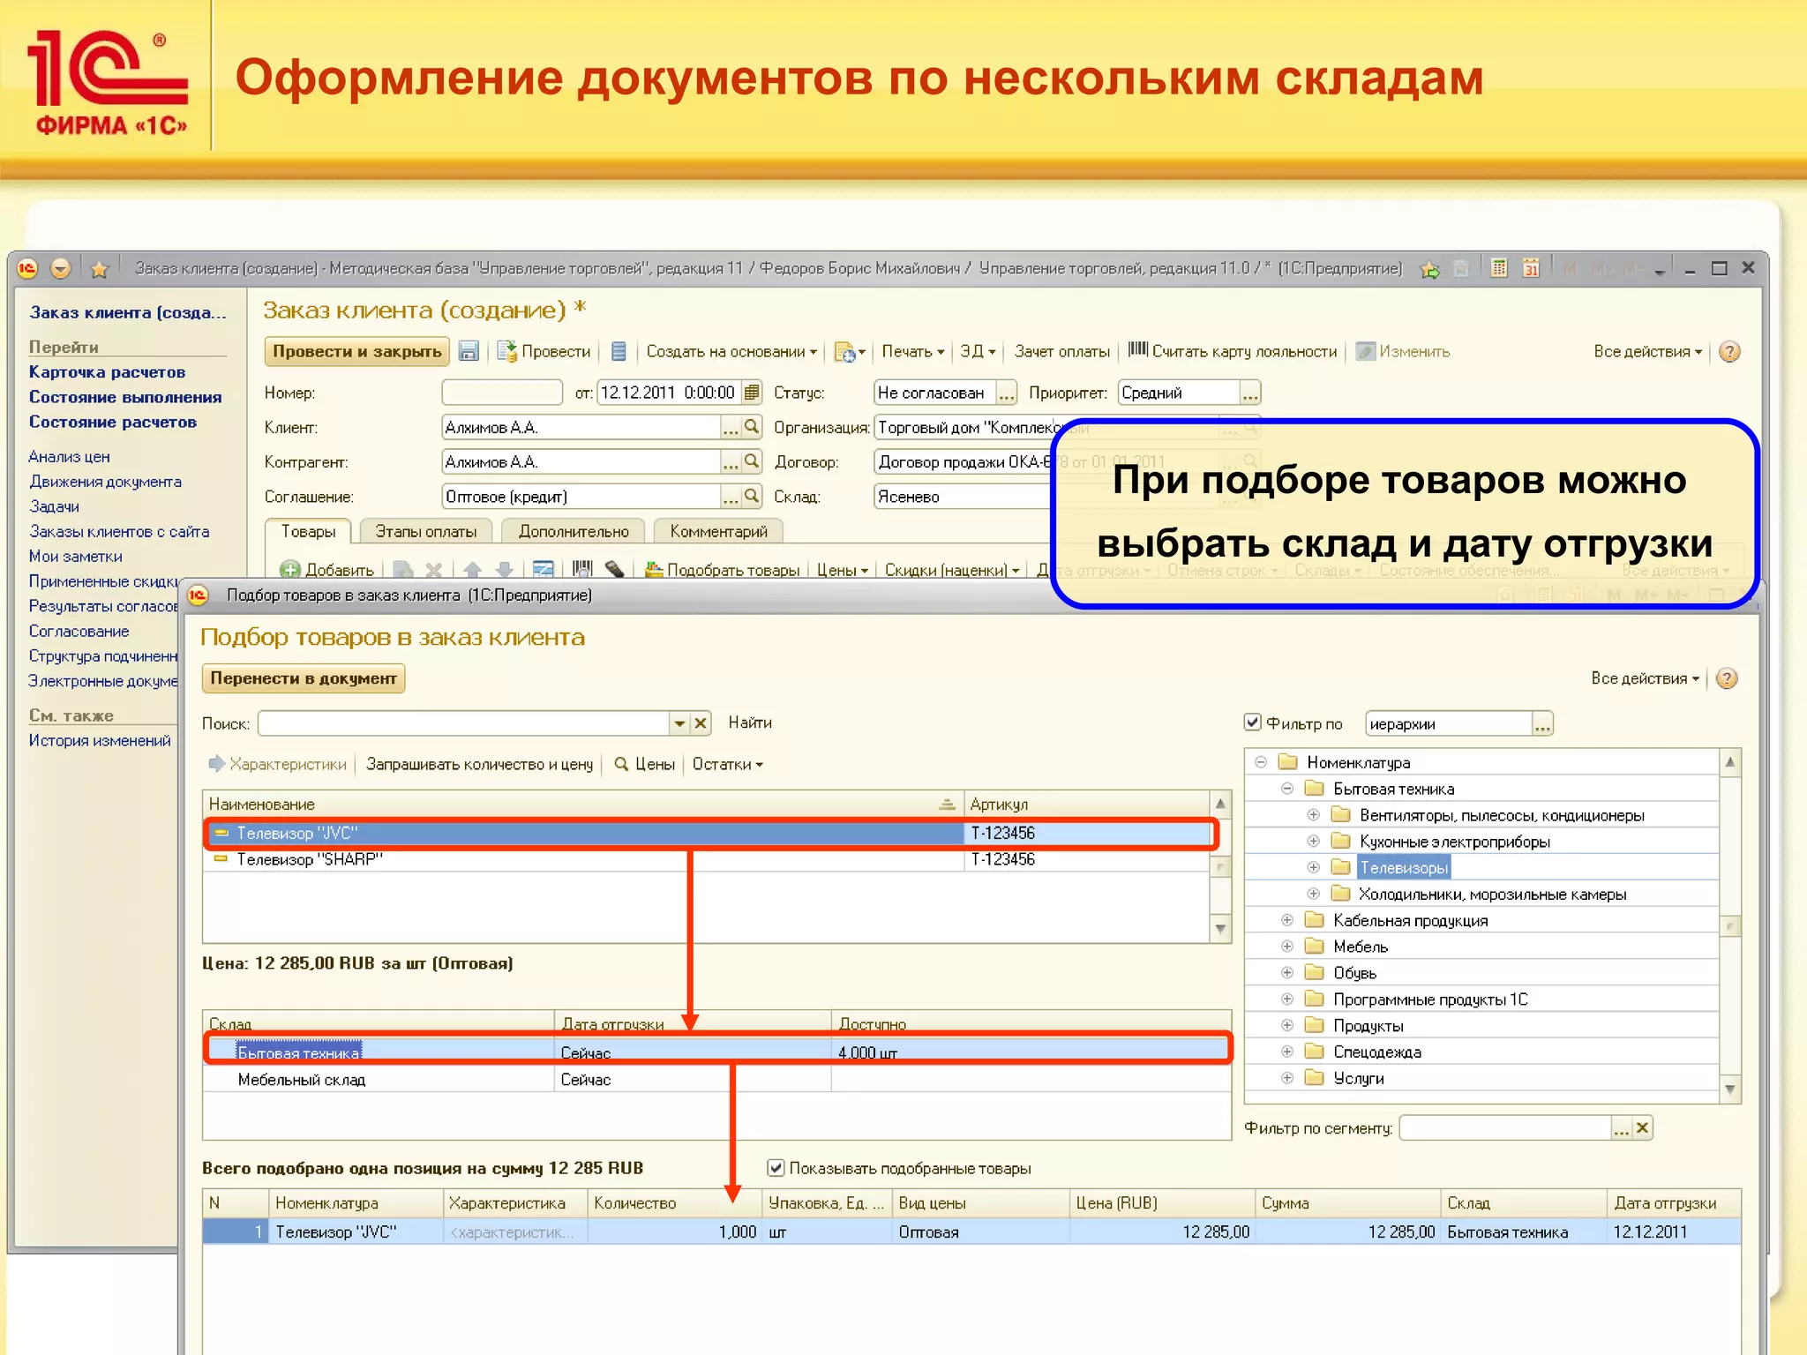Select the Телевизор "SHARP" row
The height and width of the screenshot is (1355, 1807).
(706, 859)
